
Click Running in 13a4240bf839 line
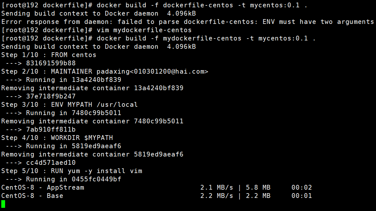pyautogui.click(x=63, y=80)
